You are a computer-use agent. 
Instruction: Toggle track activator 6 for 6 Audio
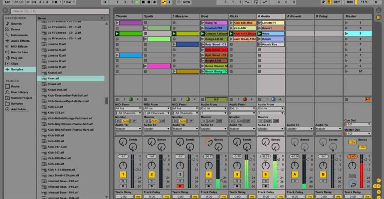(265, 175)
